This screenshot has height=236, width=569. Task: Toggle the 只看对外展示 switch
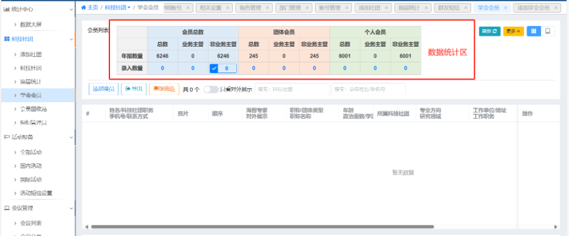[211, 90]
